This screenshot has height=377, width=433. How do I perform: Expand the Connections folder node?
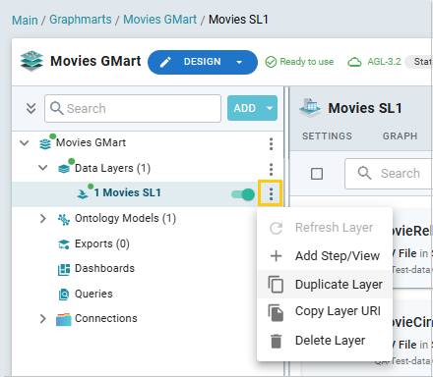pos(42,318)
